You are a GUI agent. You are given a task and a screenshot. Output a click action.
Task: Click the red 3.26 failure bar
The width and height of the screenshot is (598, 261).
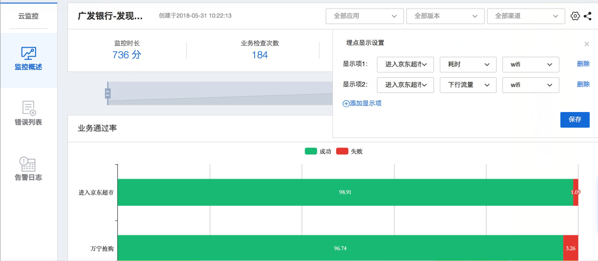tap(571, 248)
